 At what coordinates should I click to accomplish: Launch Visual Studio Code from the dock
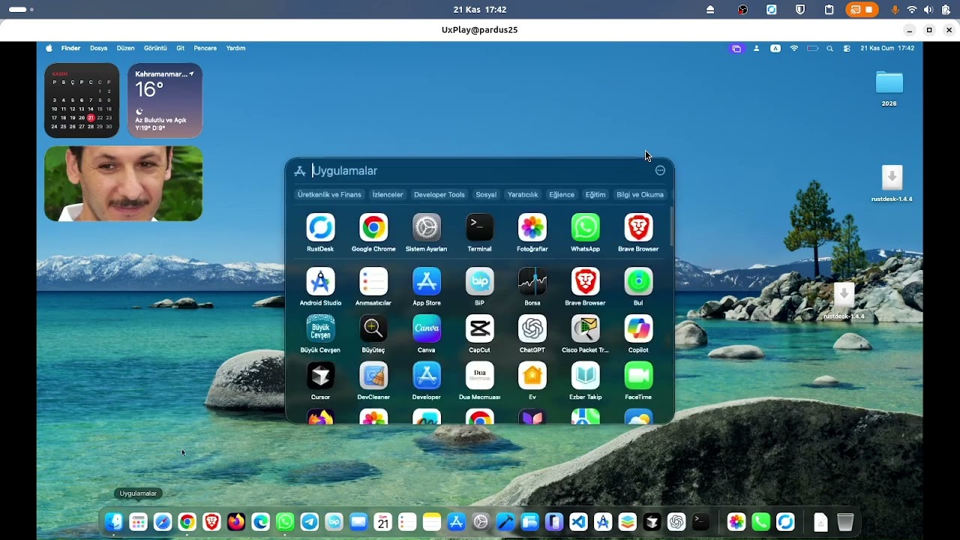tap(578, 522)
